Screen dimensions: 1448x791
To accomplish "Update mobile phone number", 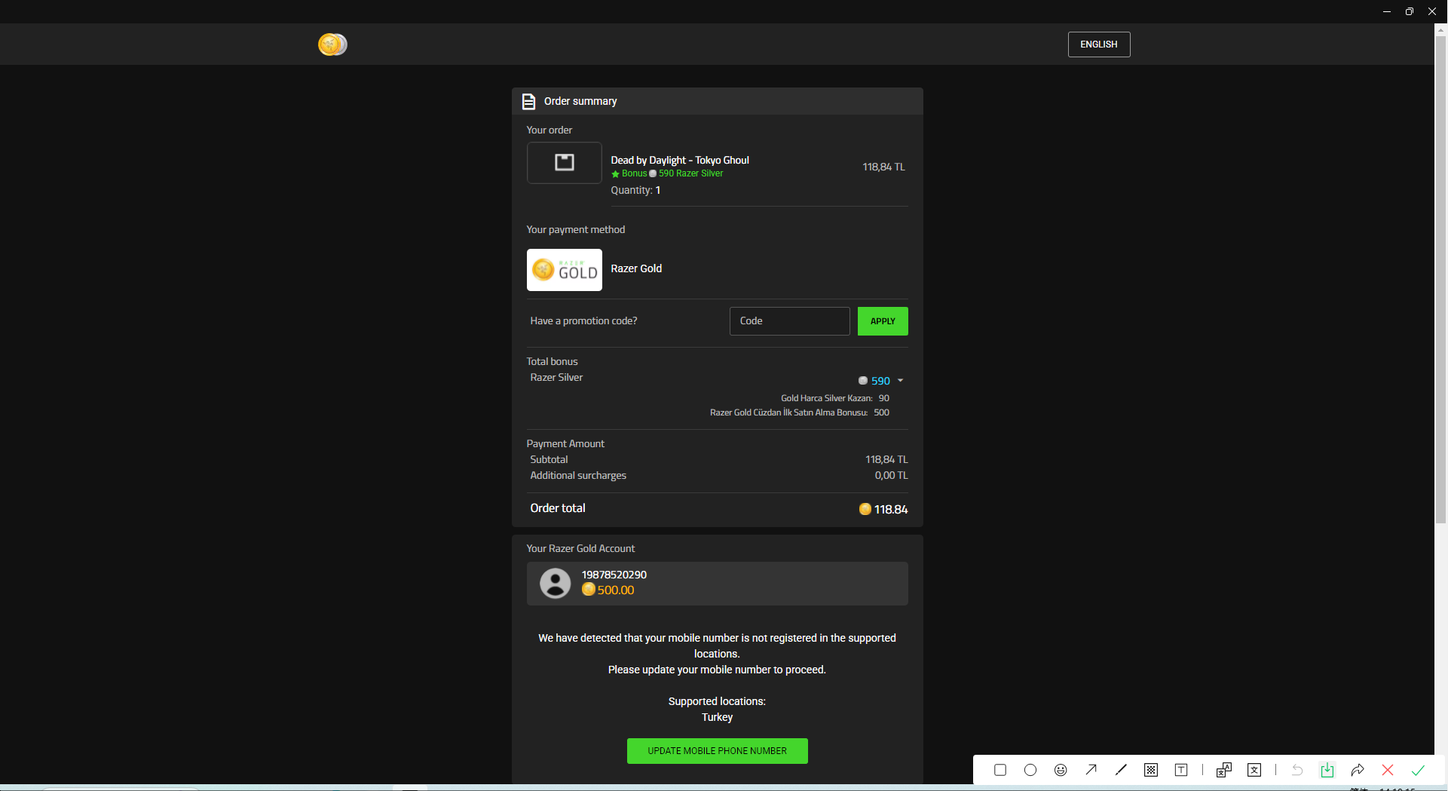I will pyautogui.click(x=717, y=751).
